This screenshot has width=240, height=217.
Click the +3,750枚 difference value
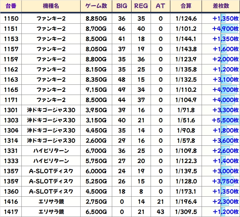pos(225,181)
